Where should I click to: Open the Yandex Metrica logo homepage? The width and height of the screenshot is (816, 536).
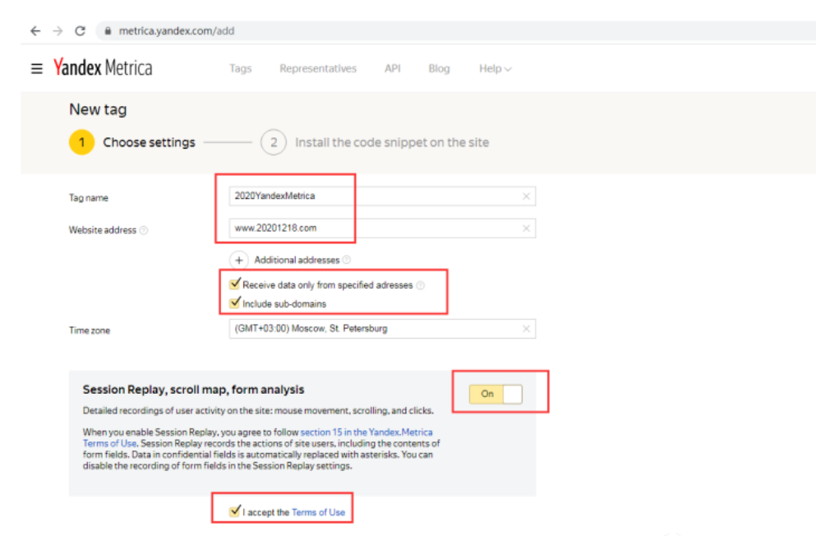tap(103, 67)
